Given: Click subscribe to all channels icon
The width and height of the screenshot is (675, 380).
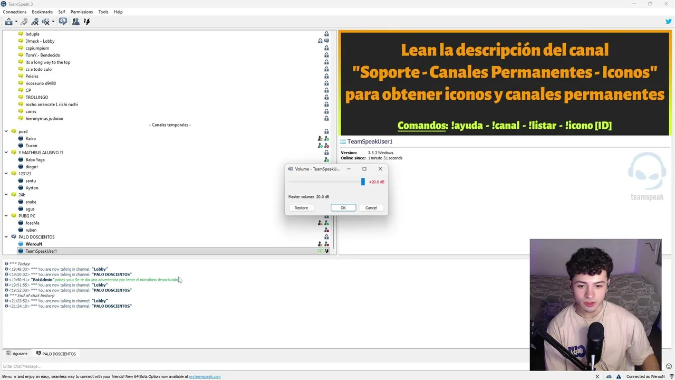Looking at the screenshot, I should (x=63, y=22).
